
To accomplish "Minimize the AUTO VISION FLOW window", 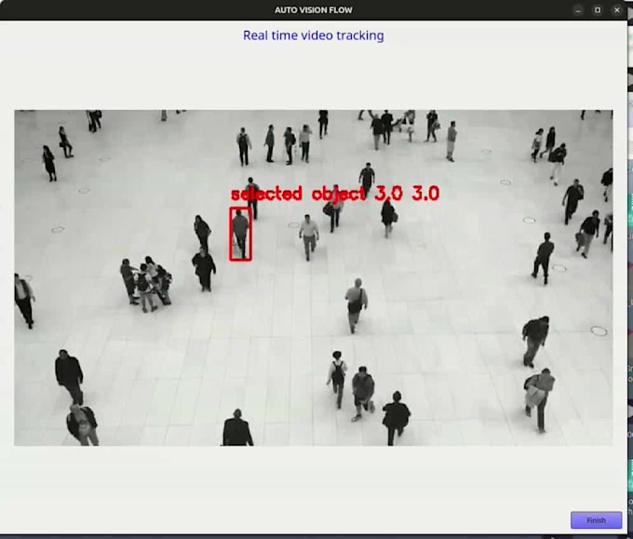I will (578, 10).
